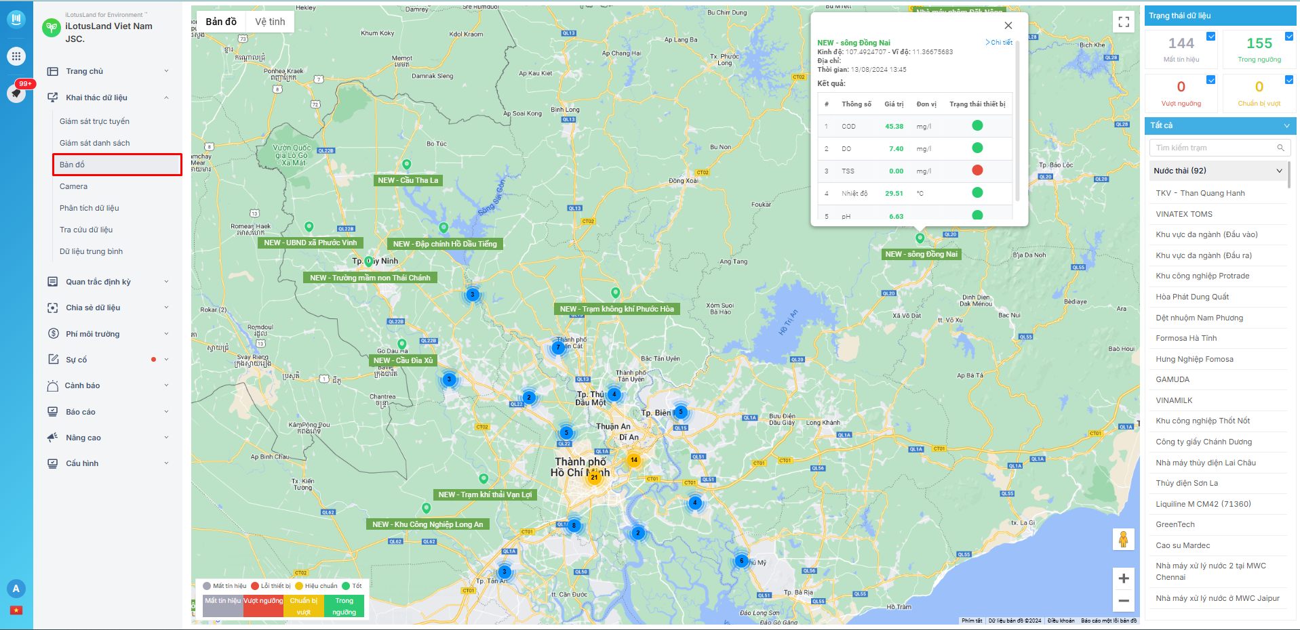The image size is (1300, 630).
Task: Click the search magnifier in station search
Action: tap(1280, 148)
